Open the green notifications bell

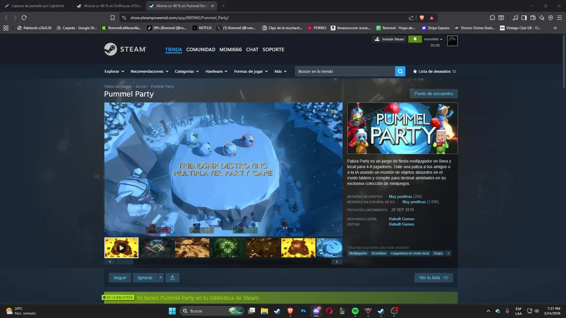click(415, 39)
